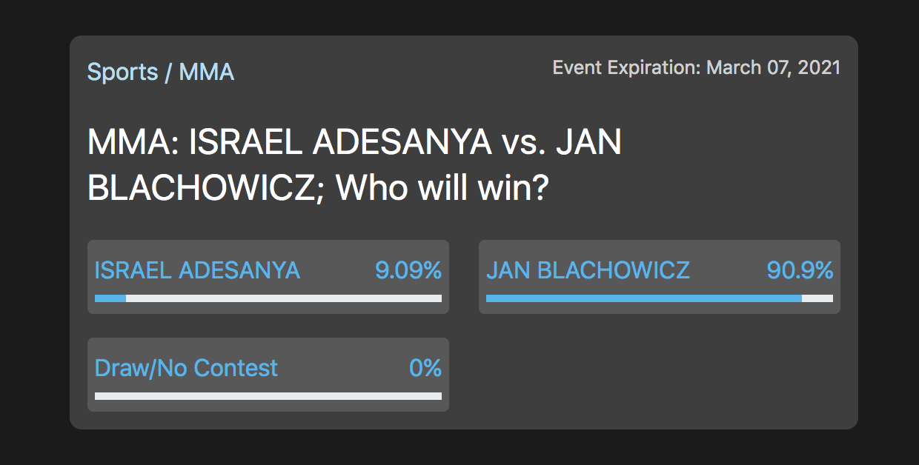The height and width of the screenshot is (465, 919).
Task: Click the Jan Blachowicz progress bar
Action: pos(660,298)
